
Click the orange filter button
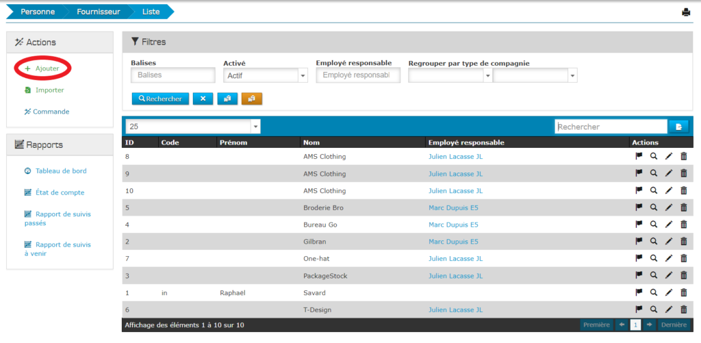(x=251, y=99)
